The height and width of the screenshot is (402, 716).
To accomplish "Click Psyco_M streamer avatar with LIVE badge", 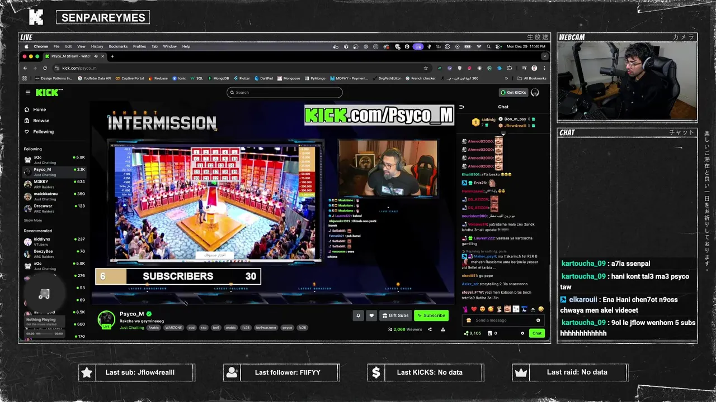I will tap(106, 320).
